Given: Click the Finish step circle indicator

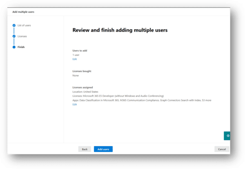Looking at the screenshot, I should point(14,47).
